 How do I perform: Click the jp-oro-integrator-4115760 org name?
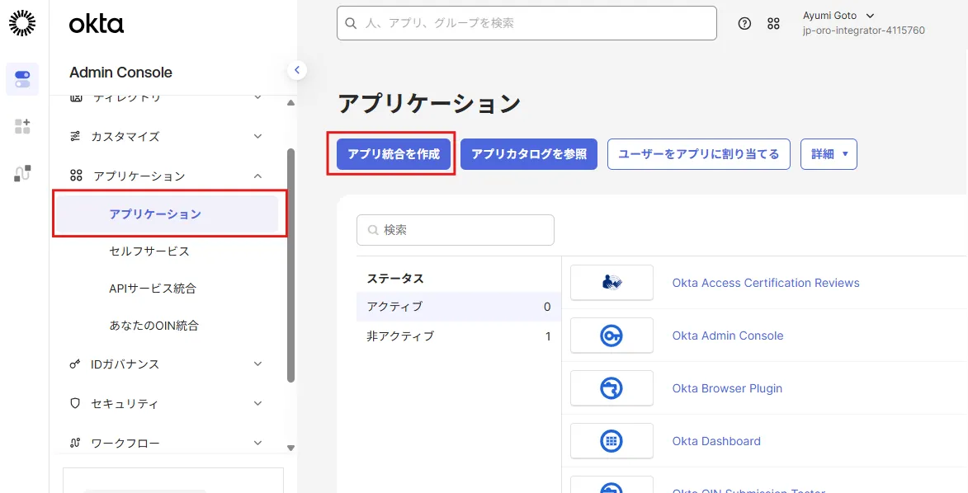[864, 31]
